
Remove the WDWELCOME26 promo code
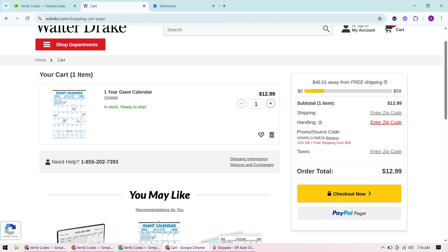pos(332,138)
